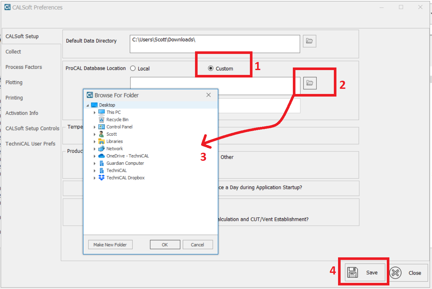Click the Desktop icon in folder tree

coord(94,105)
